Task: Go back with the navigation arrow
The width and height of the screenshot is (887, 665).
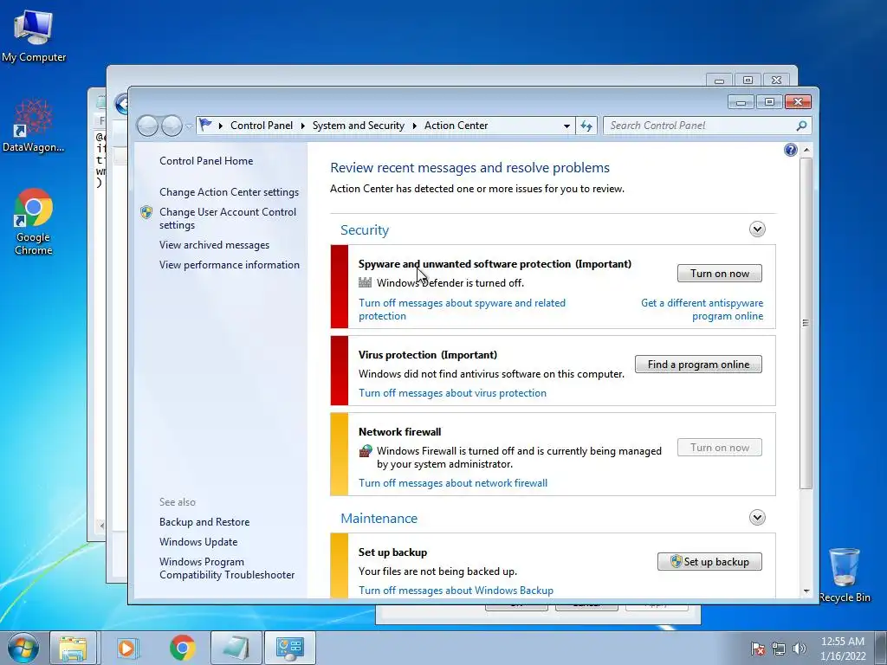Action: pyautogui.click(x=147, y=126)
